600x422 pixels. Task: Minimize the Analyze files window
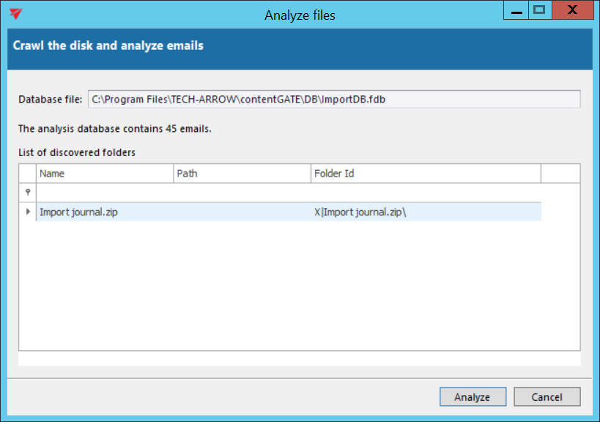click(x=516, y=11)
